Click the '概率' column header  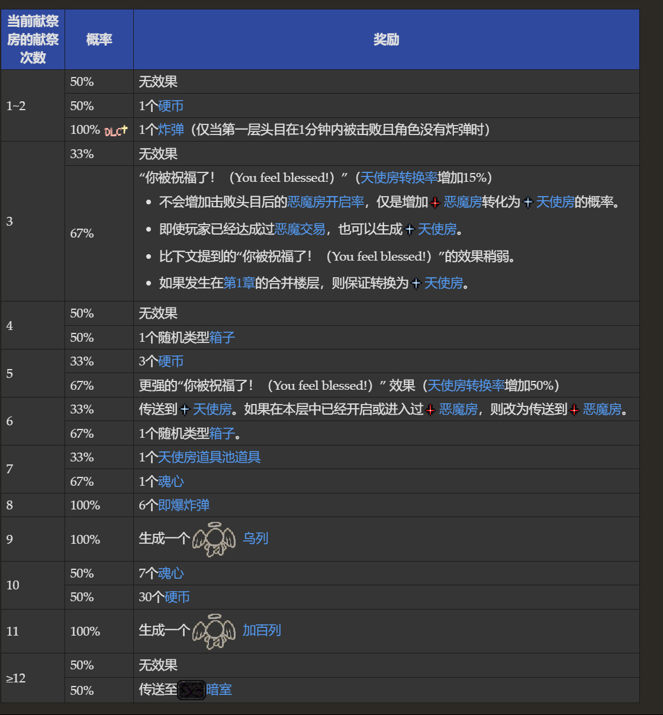(99, 40)
